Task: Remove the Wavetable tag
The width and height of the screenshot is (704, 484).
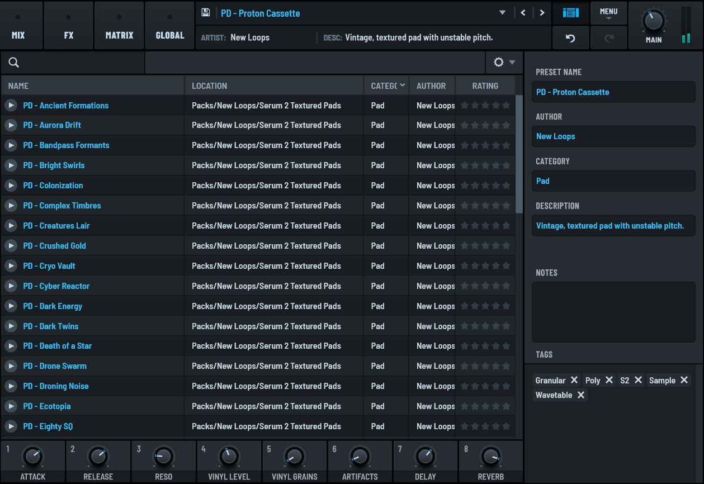Action: coord(581,395)
